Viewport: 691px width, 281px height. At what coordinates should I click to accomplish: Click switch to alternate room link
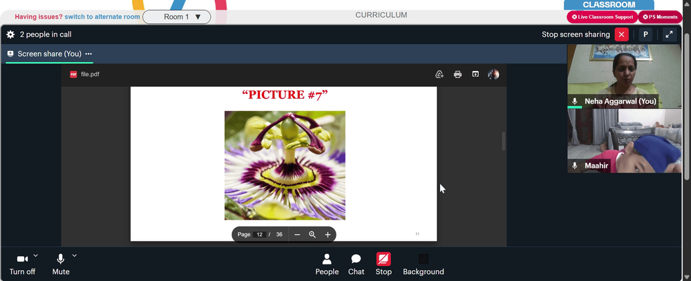click(102, 17)
